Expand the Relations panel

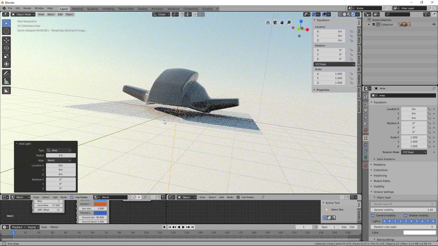coord(379,165)
